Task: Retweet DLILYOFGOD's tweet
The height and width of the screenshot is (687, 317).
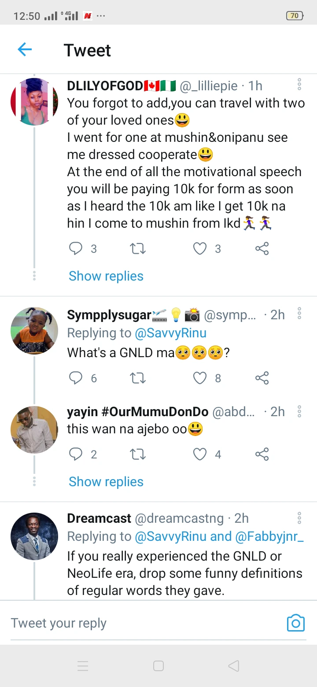Action: pyautogui.click(x=138, y=249)
